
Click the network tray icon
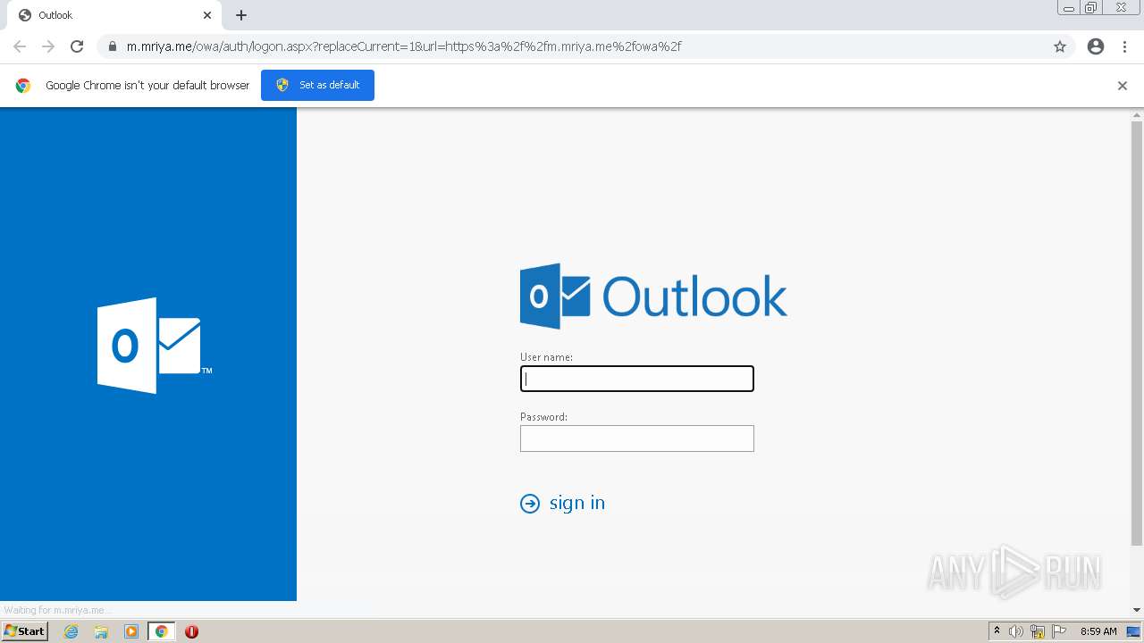click(1038, 631)
